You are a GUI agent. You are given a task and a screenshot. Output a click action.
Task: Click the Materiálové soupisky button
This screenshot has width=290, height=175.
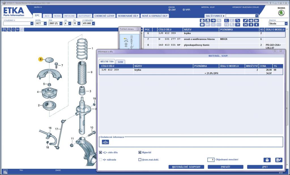[x=186, y=167]
